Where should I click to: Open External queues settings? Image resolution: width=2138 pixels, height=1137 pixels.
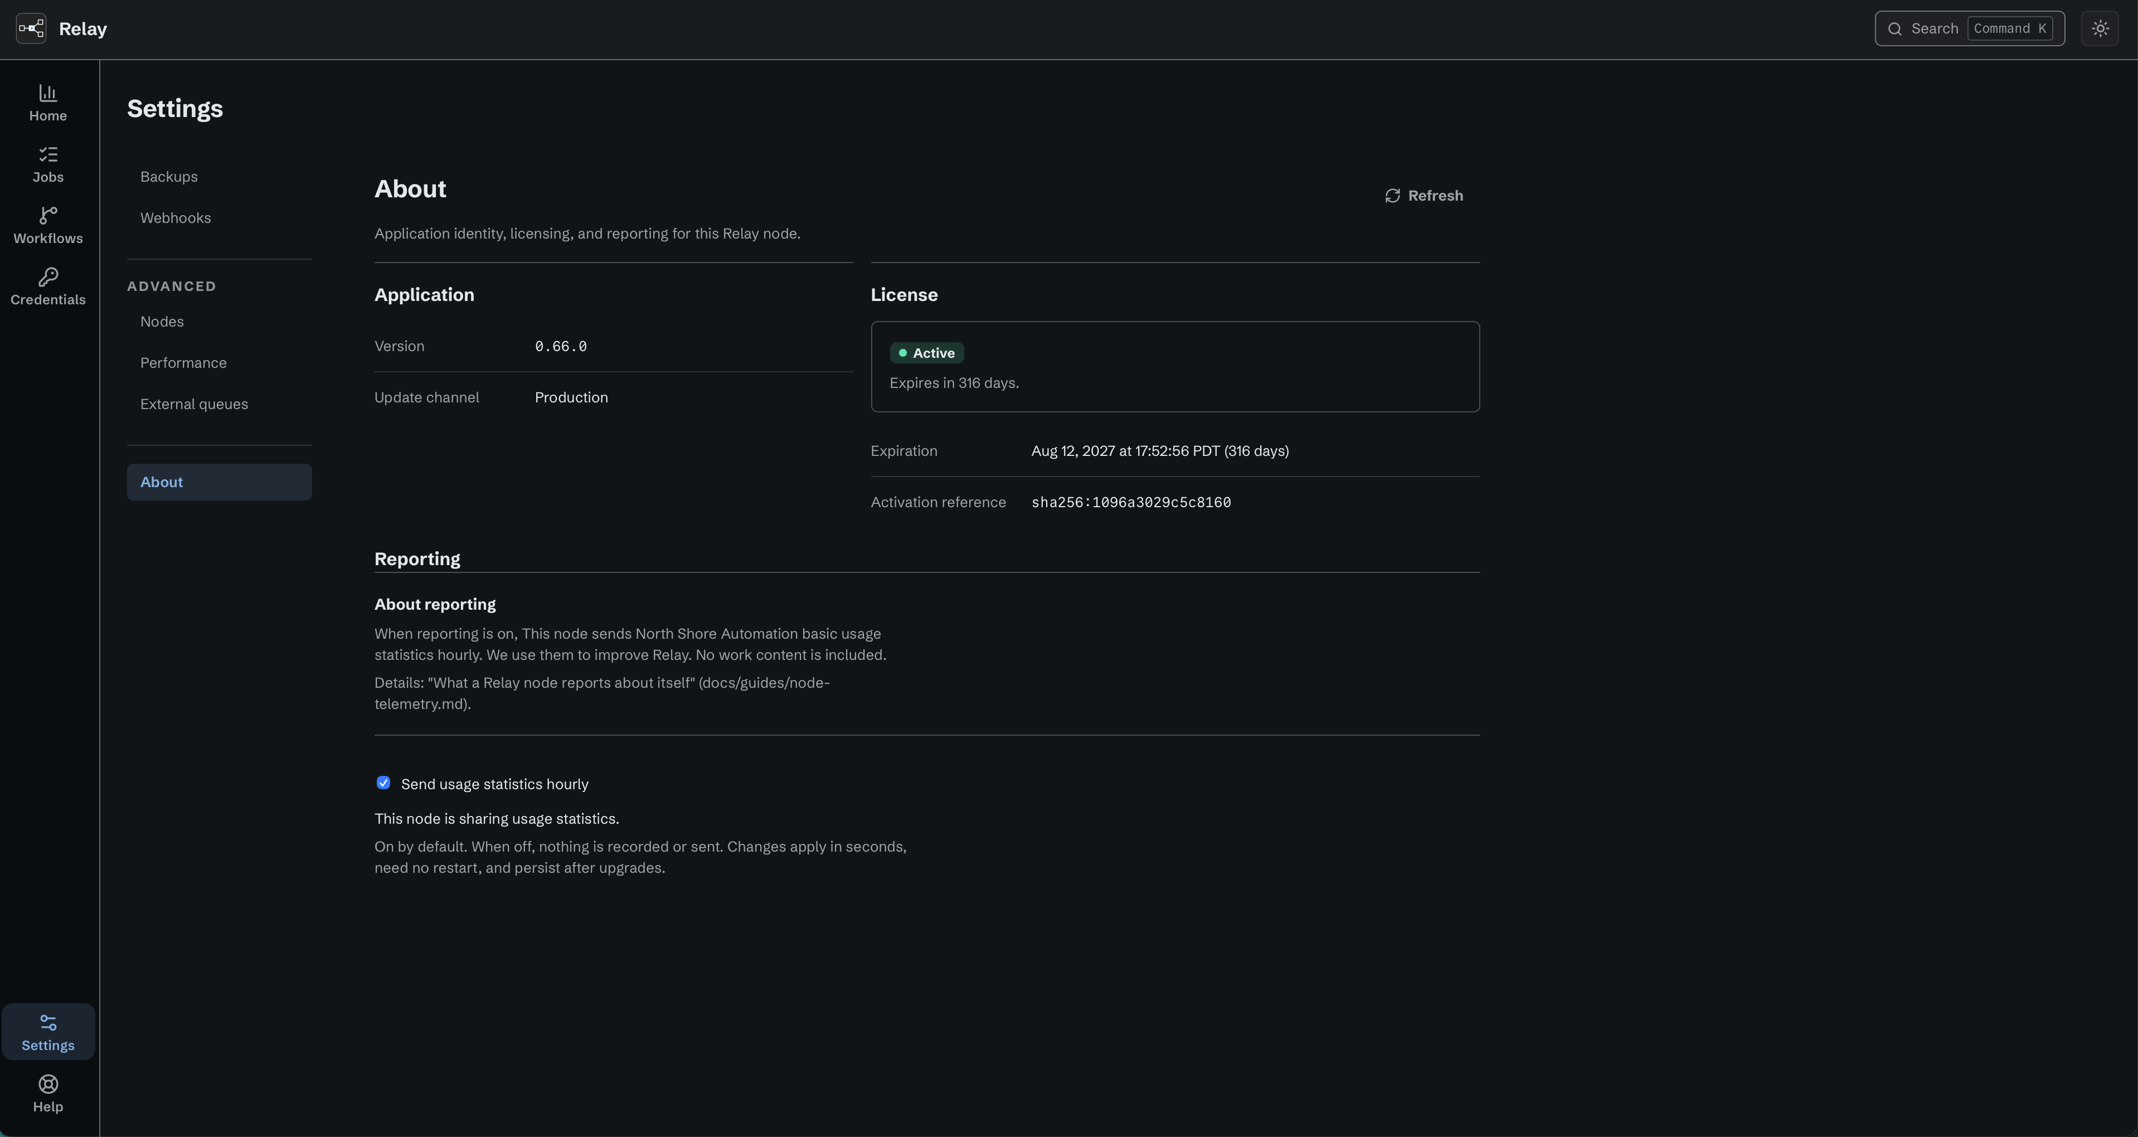point(219,404)
